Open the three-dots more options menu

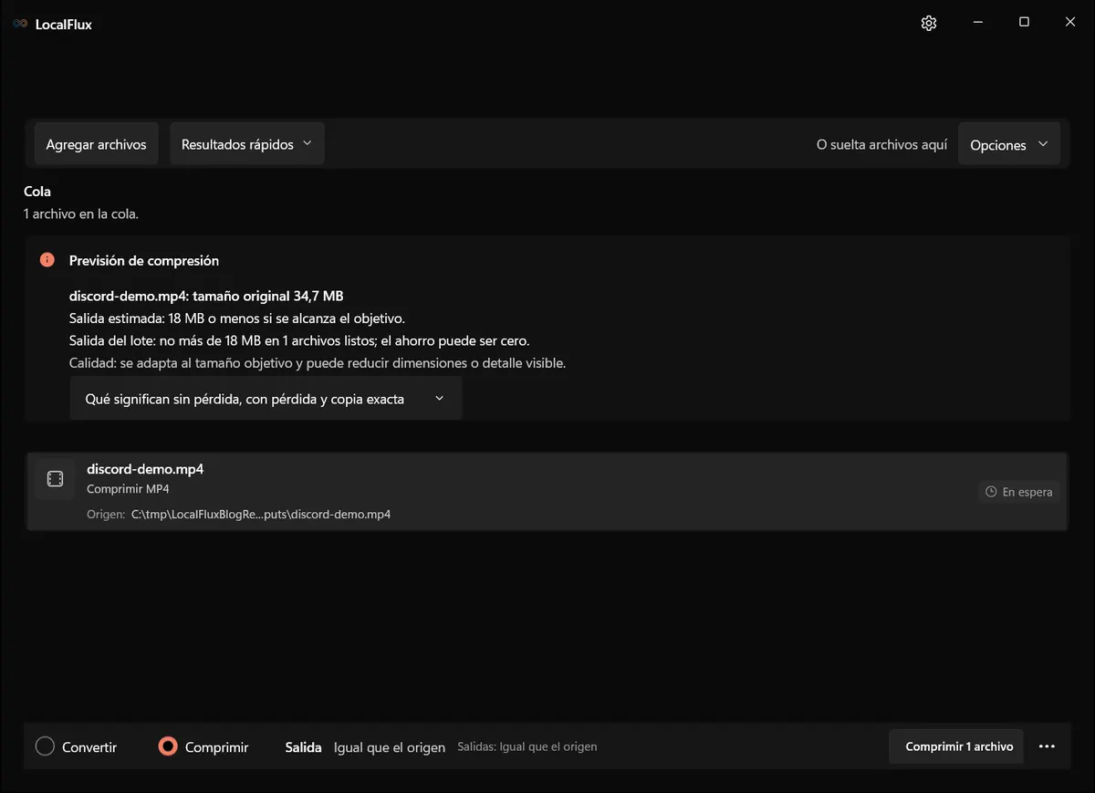[1047, 746]
